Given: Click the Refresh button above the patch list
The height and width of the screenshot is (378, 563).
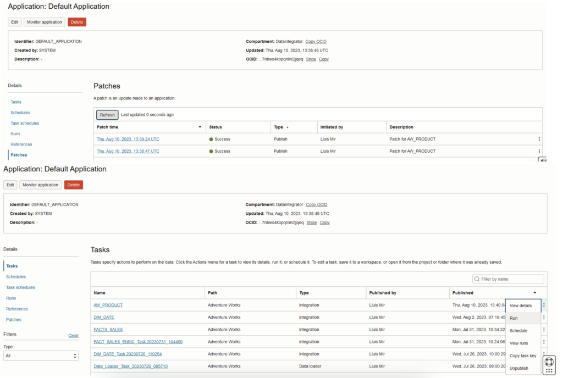Looking at the screenshot, I should 107,115.
